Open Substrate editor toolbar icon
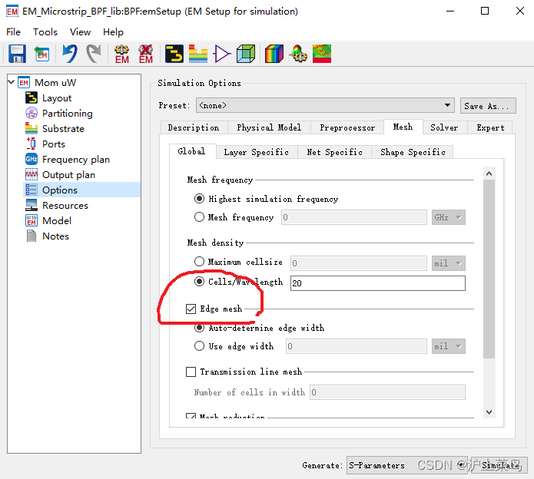The width and height of the screenshot is (534, 479). [x=198, y=54]
